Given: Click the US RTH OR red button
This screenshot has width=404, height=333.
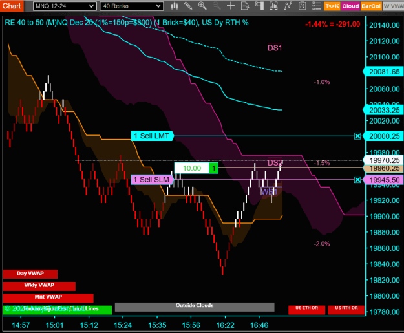Looking at the screenshot, I should [346, 310].
